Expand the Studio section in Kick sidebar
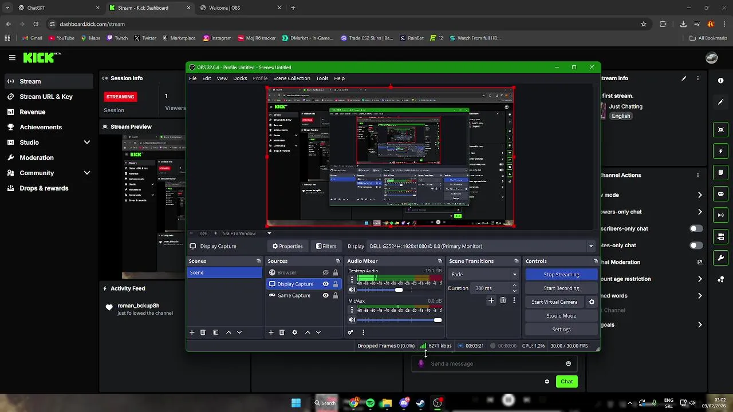This screenshot has height=412, width=733. tap(87, 142)
